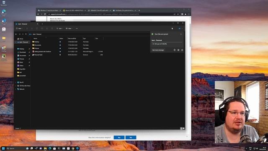Select the 'test - Personal' Explorer tab
268x151 pixels.
coord(26,24)
